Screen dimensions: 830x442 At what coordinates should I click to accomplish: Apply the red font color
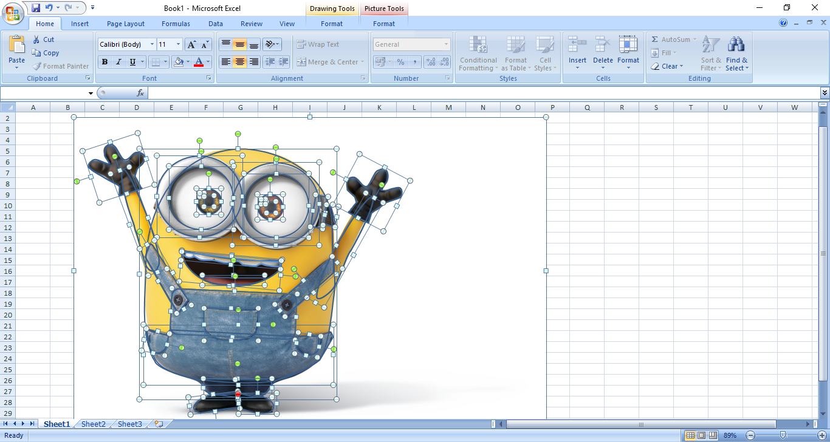199,62
